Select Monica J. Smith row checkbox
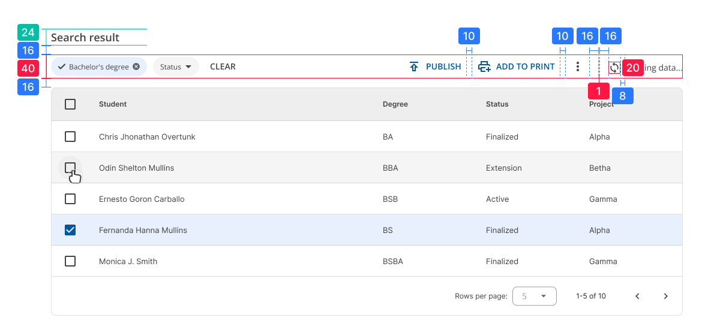 coord(70,261)
